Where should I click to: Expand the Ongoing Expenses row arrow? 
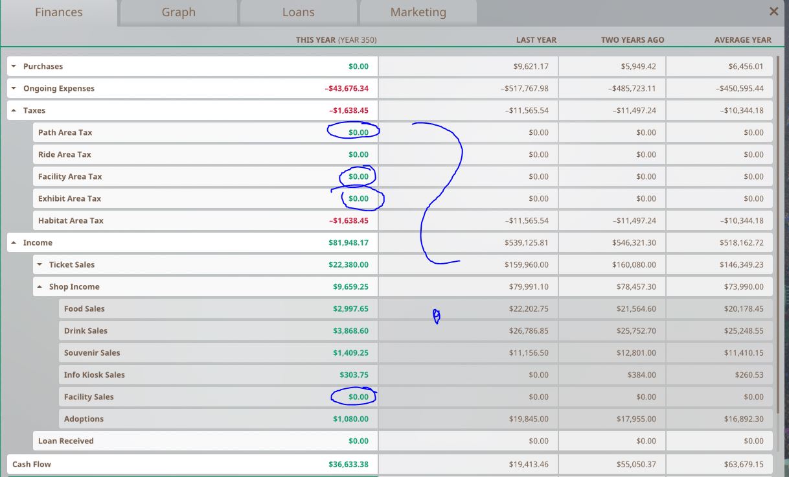click(x=14, y=88)
